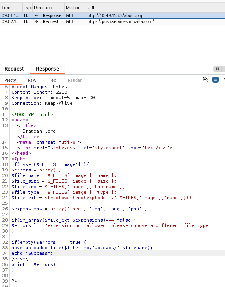Click the meta charset="utf-8" line
The height and width of the screenshot is (287, 225).
tap(49, 142)
